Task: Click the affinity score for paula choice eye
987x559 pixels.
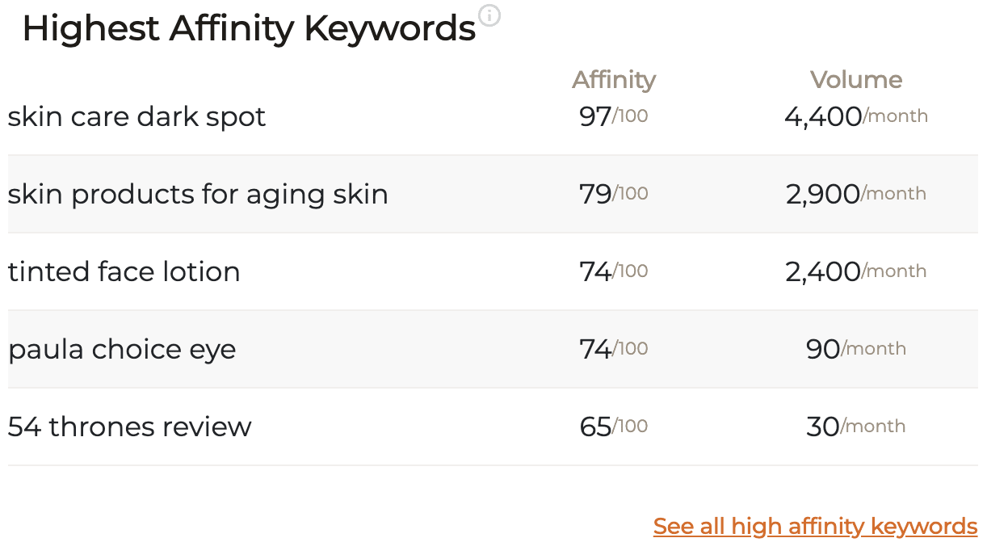Action: click(614, 350)
